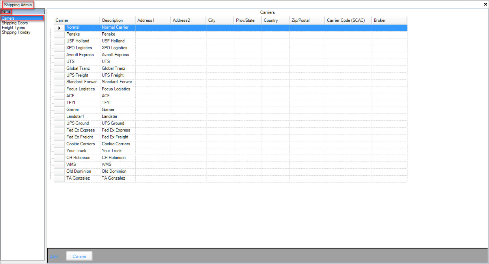Viewport: 489px width, 264px height.
Task: Select the ACF carrier cell
Action: [82, 96]
